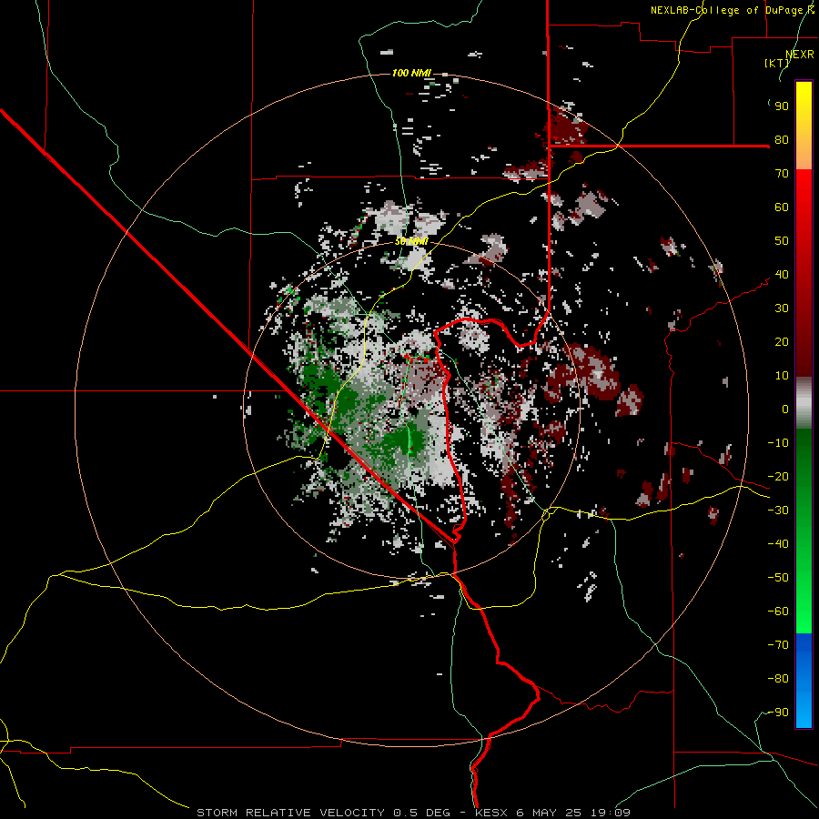Select the -90 legend value
This screenshot has height=819, width=819.
pos(778,713)
